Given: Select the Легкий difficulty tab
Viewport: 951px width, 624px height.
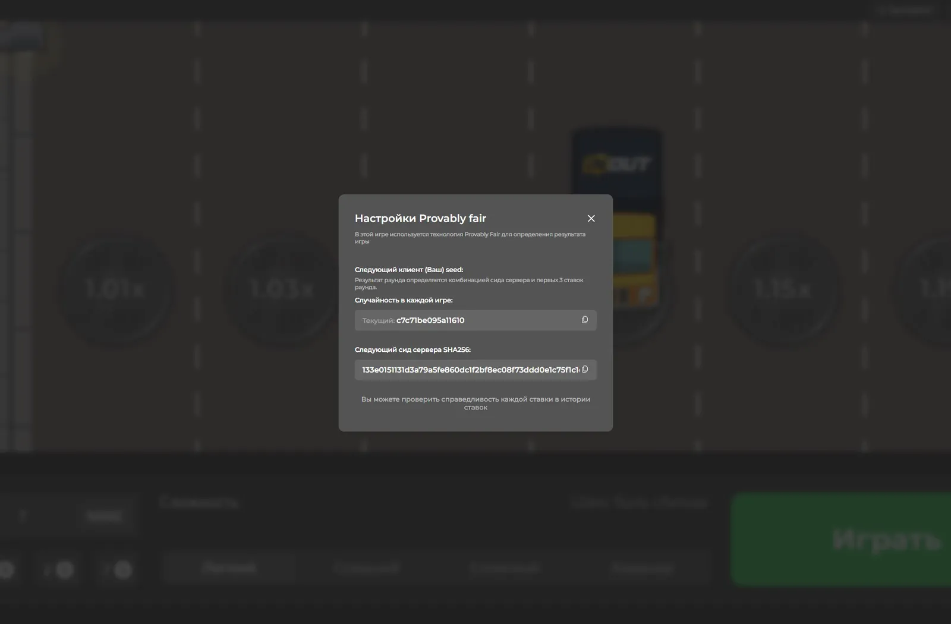Looking at the screenshot, I should pos(229,568).
